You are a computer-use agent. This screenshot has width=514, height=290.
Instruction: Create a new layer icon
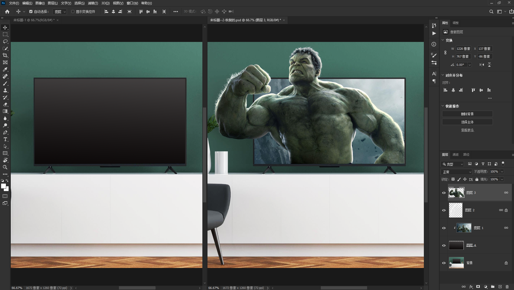500,287
